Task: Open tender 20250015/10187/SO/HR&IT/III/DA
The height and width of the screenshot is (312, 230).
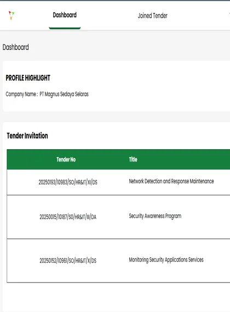Action: click(x=68, y=217)
